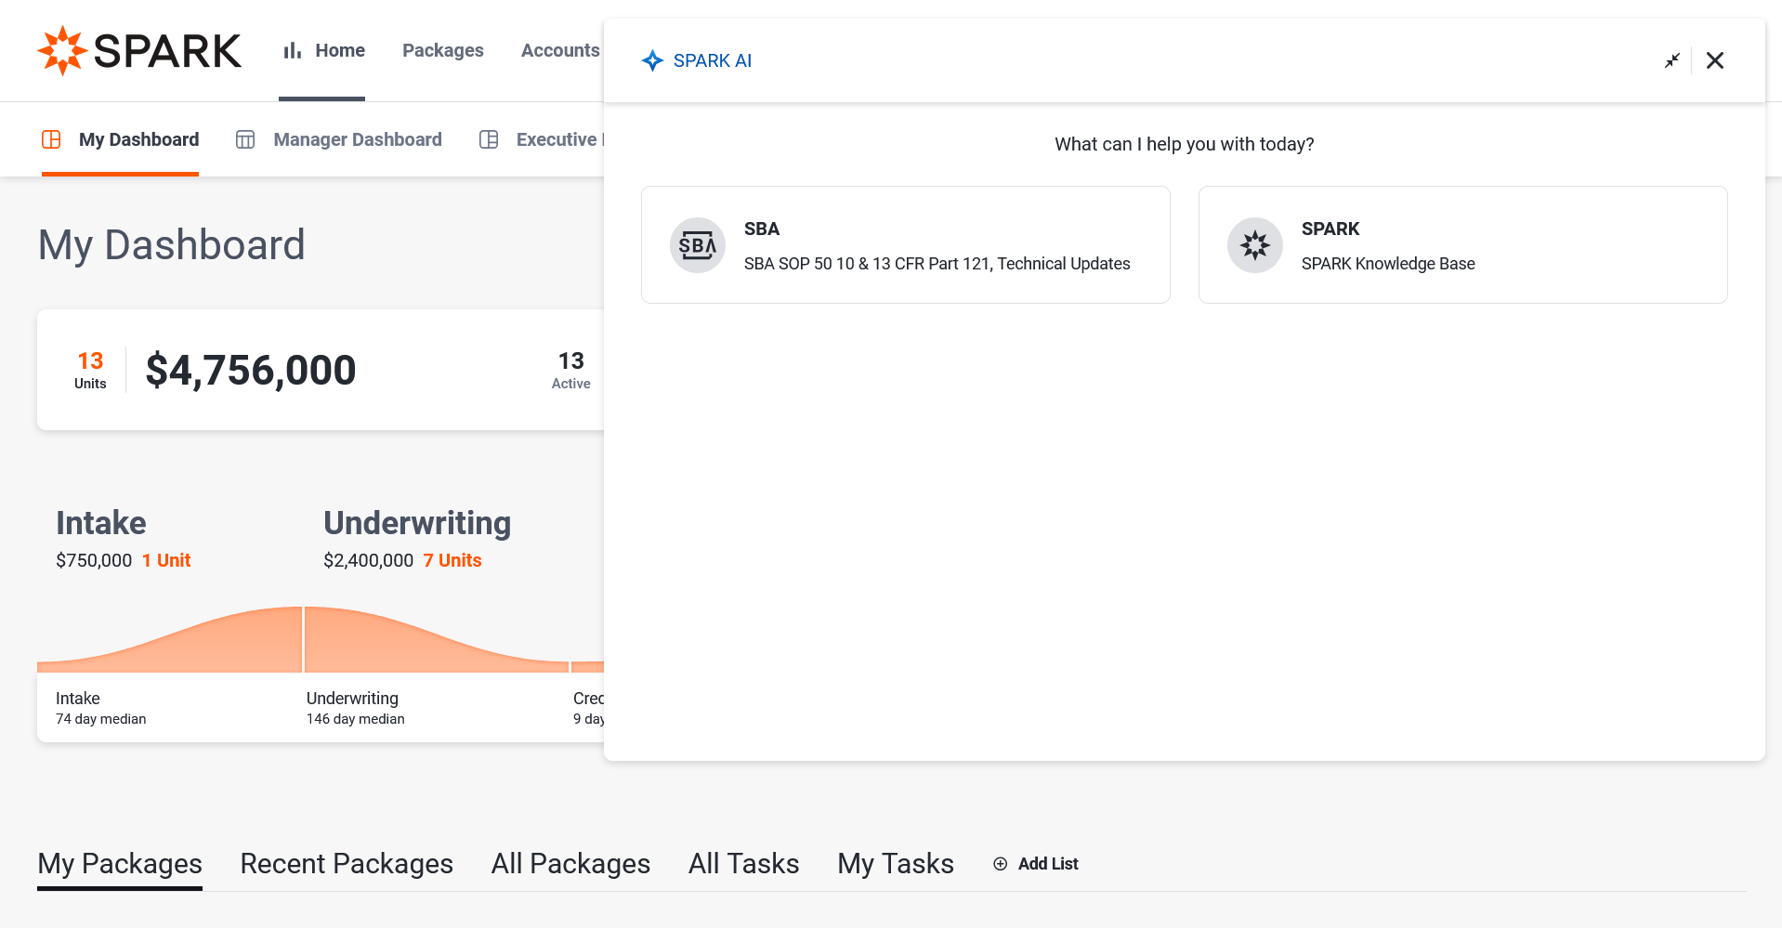Click the Underwriting stage heading

click(417, 523)
